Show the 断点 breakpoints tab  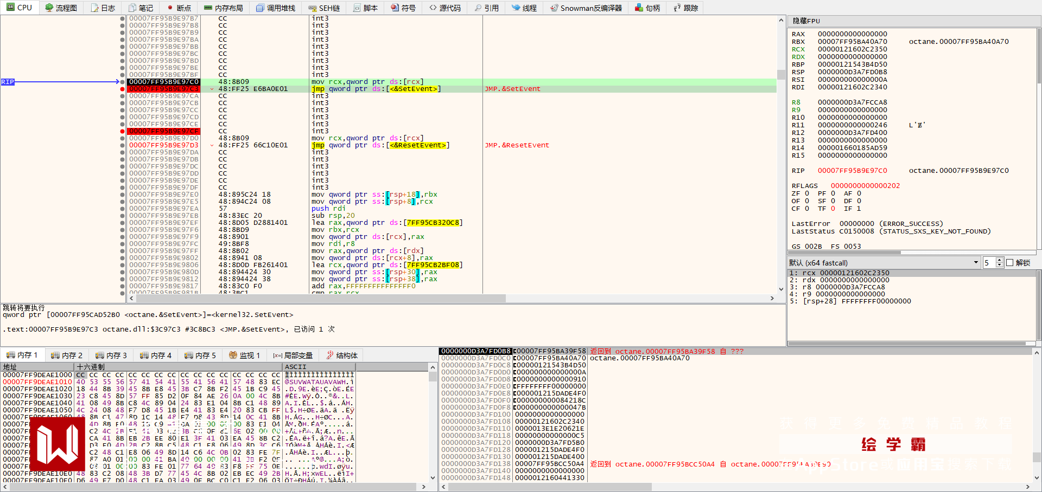(x=179, y=8)
